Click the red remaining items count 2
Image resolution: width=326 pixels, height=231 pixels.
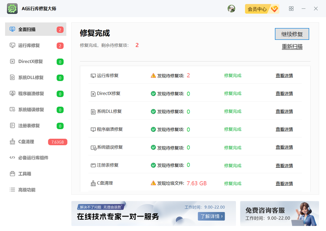coord(137,45)
